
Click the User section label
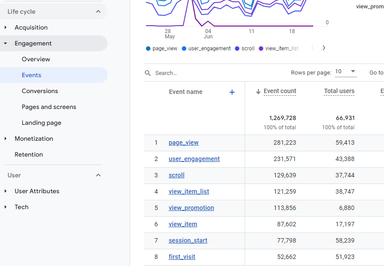point(14,175)
